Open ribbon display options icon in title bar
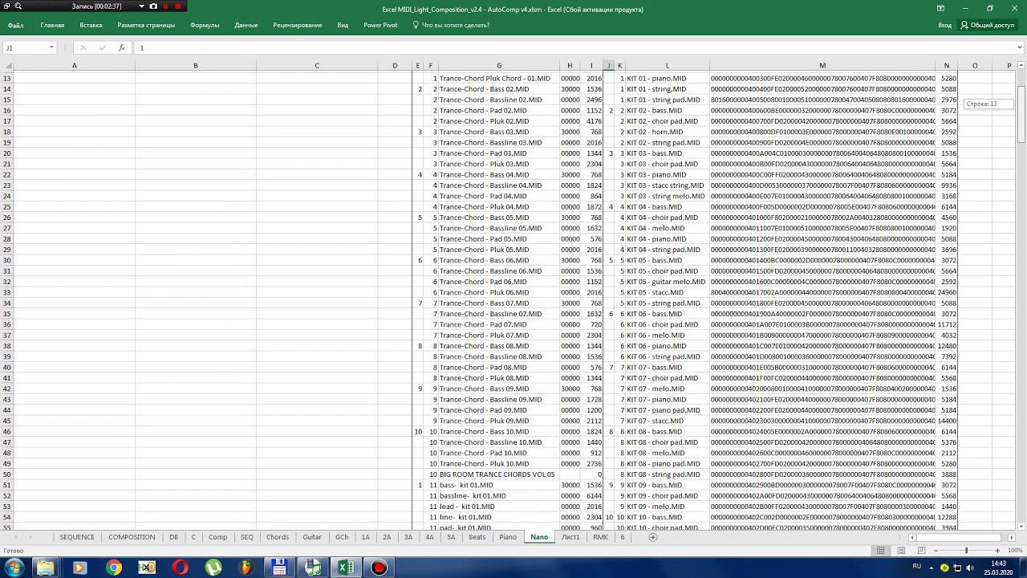1027x578 pixels. pos(940,8)
